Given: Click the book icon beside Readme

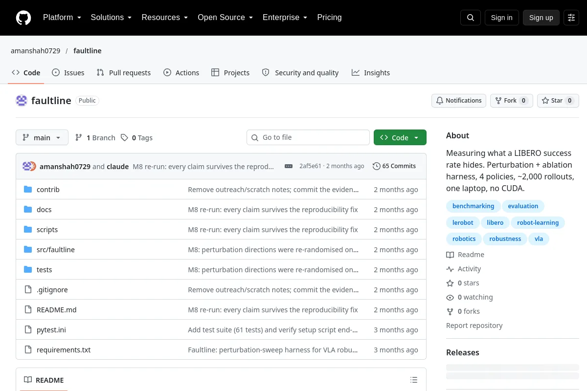Looking at the screenshot, I should tap(450, 255).
